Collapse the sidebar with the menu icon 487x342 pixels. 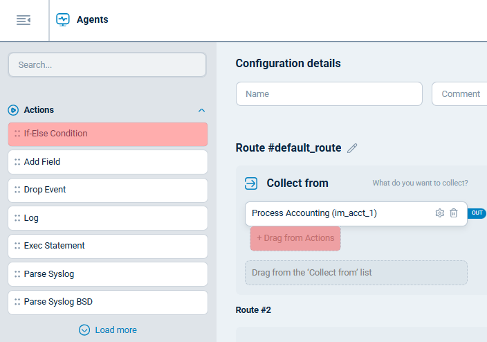(24, 20)
